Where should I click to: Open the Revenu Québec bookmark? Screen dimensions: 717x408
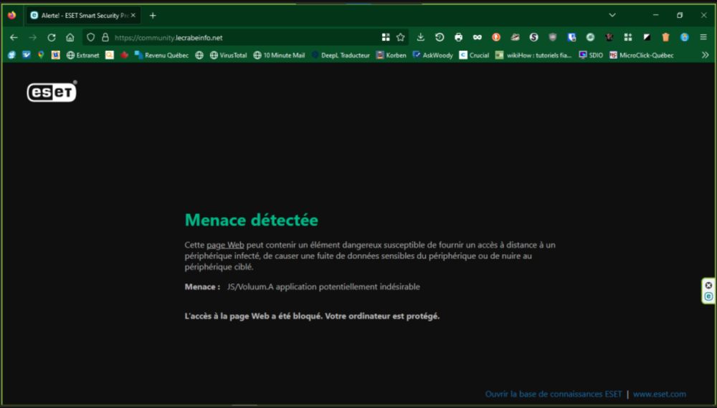pyautogui.click(x=161, y=55)
